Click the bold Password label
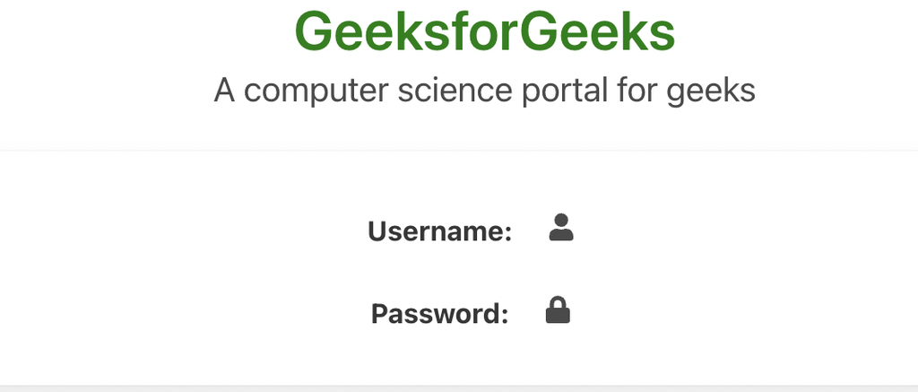The height and width of the screenshot is (392, 918). (437, 314)
